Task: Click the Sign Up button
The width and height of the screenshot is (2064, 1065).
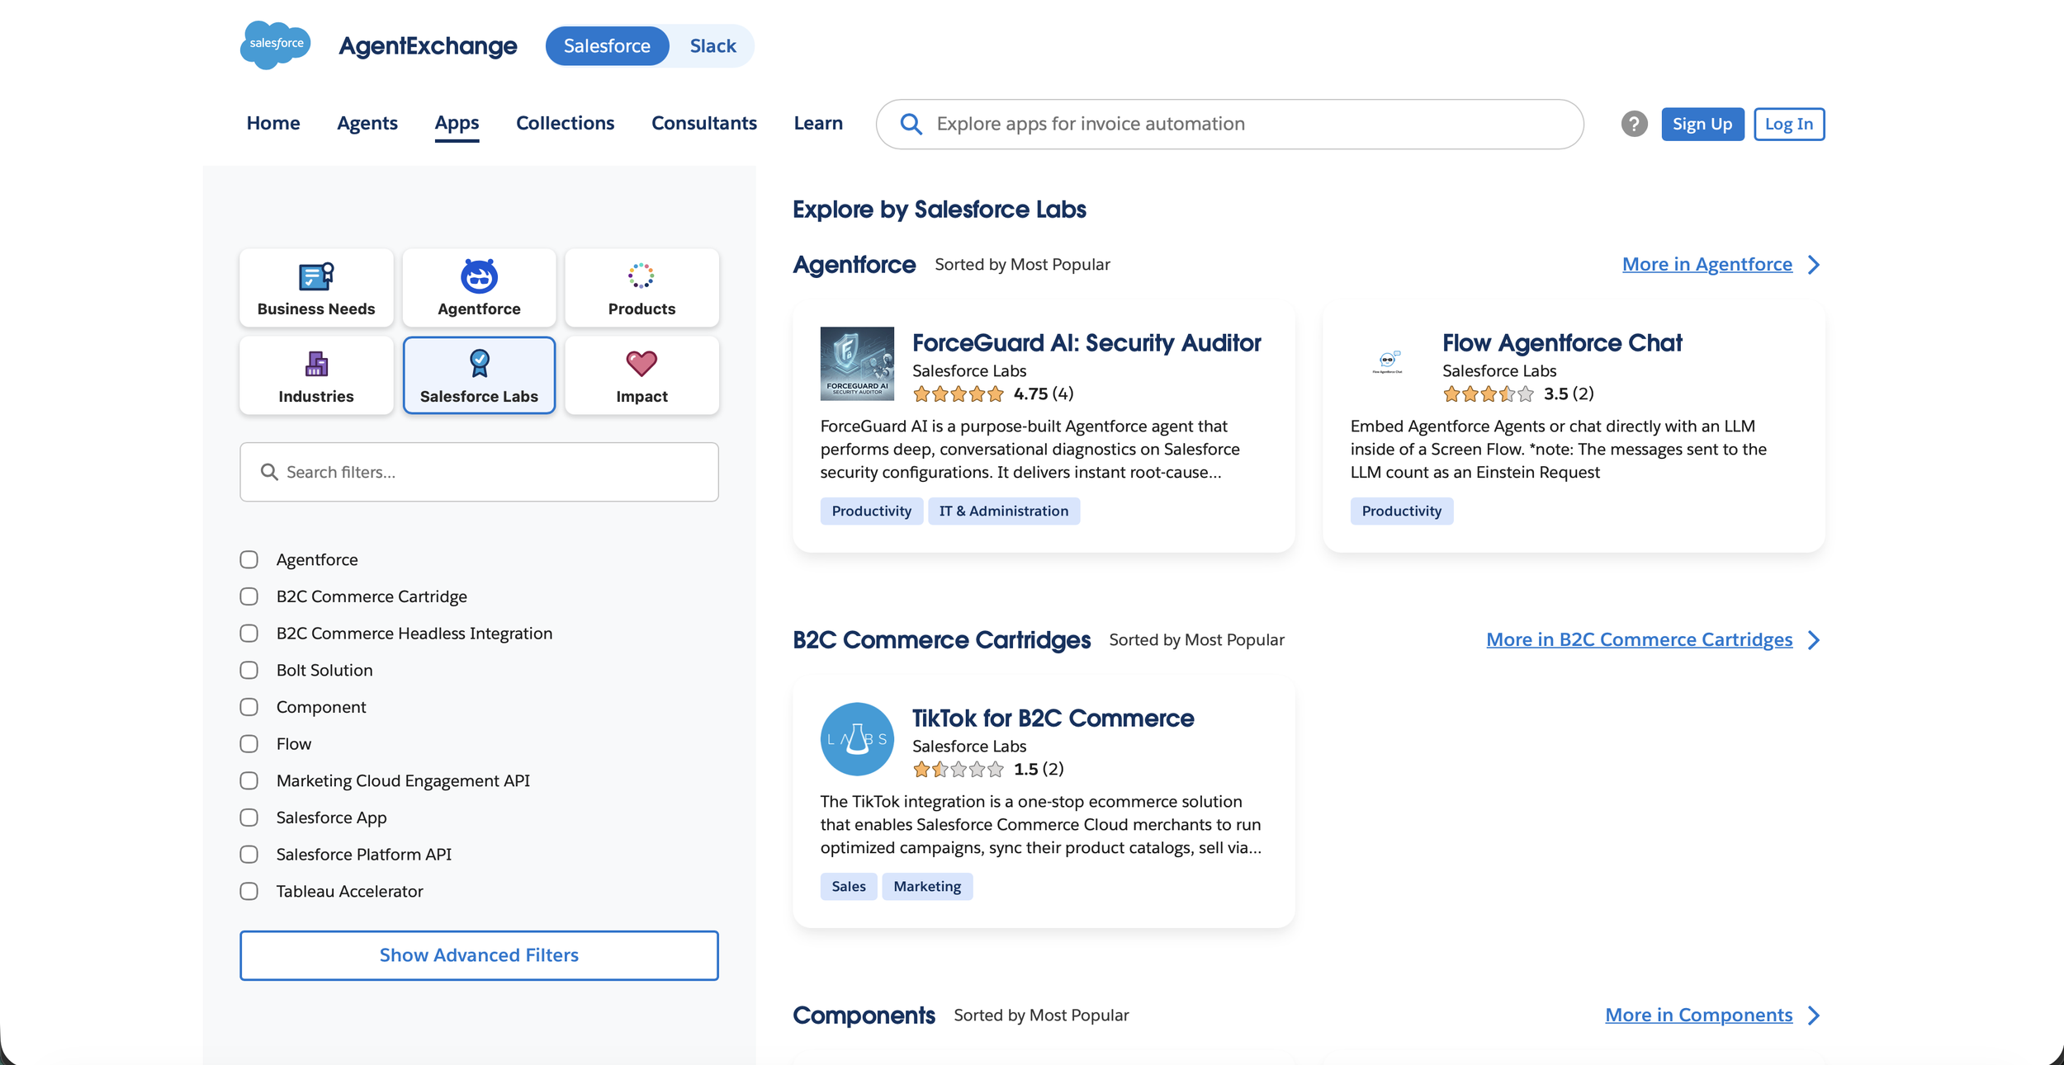Action: [1702, 124]
